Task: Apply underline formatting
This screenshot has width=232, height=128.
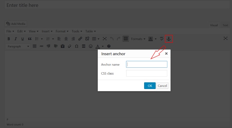Action: tap(22, 39)
